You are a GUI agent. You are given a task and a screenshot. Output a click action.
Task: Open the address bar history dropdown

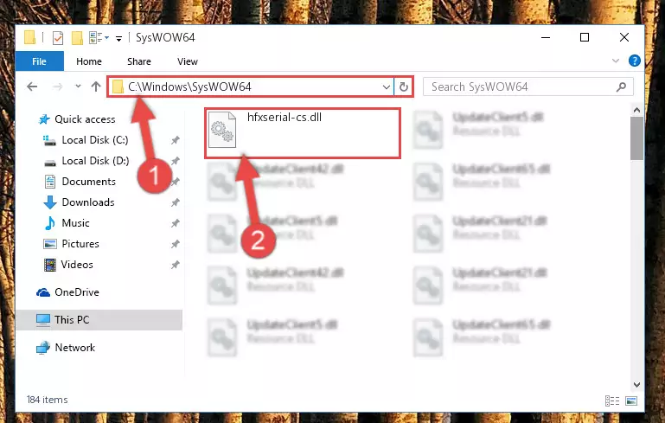tap(386, 87)
